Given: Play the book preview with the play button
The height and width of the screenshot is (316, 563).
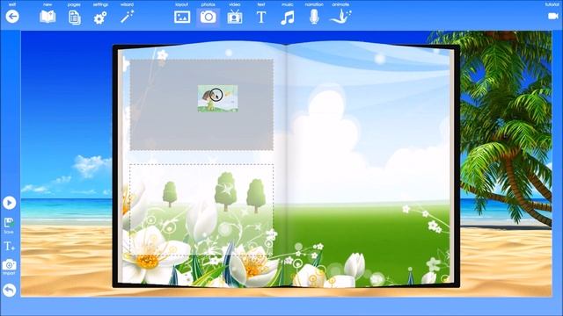Looking at the screenshot, I should [10, 203].
